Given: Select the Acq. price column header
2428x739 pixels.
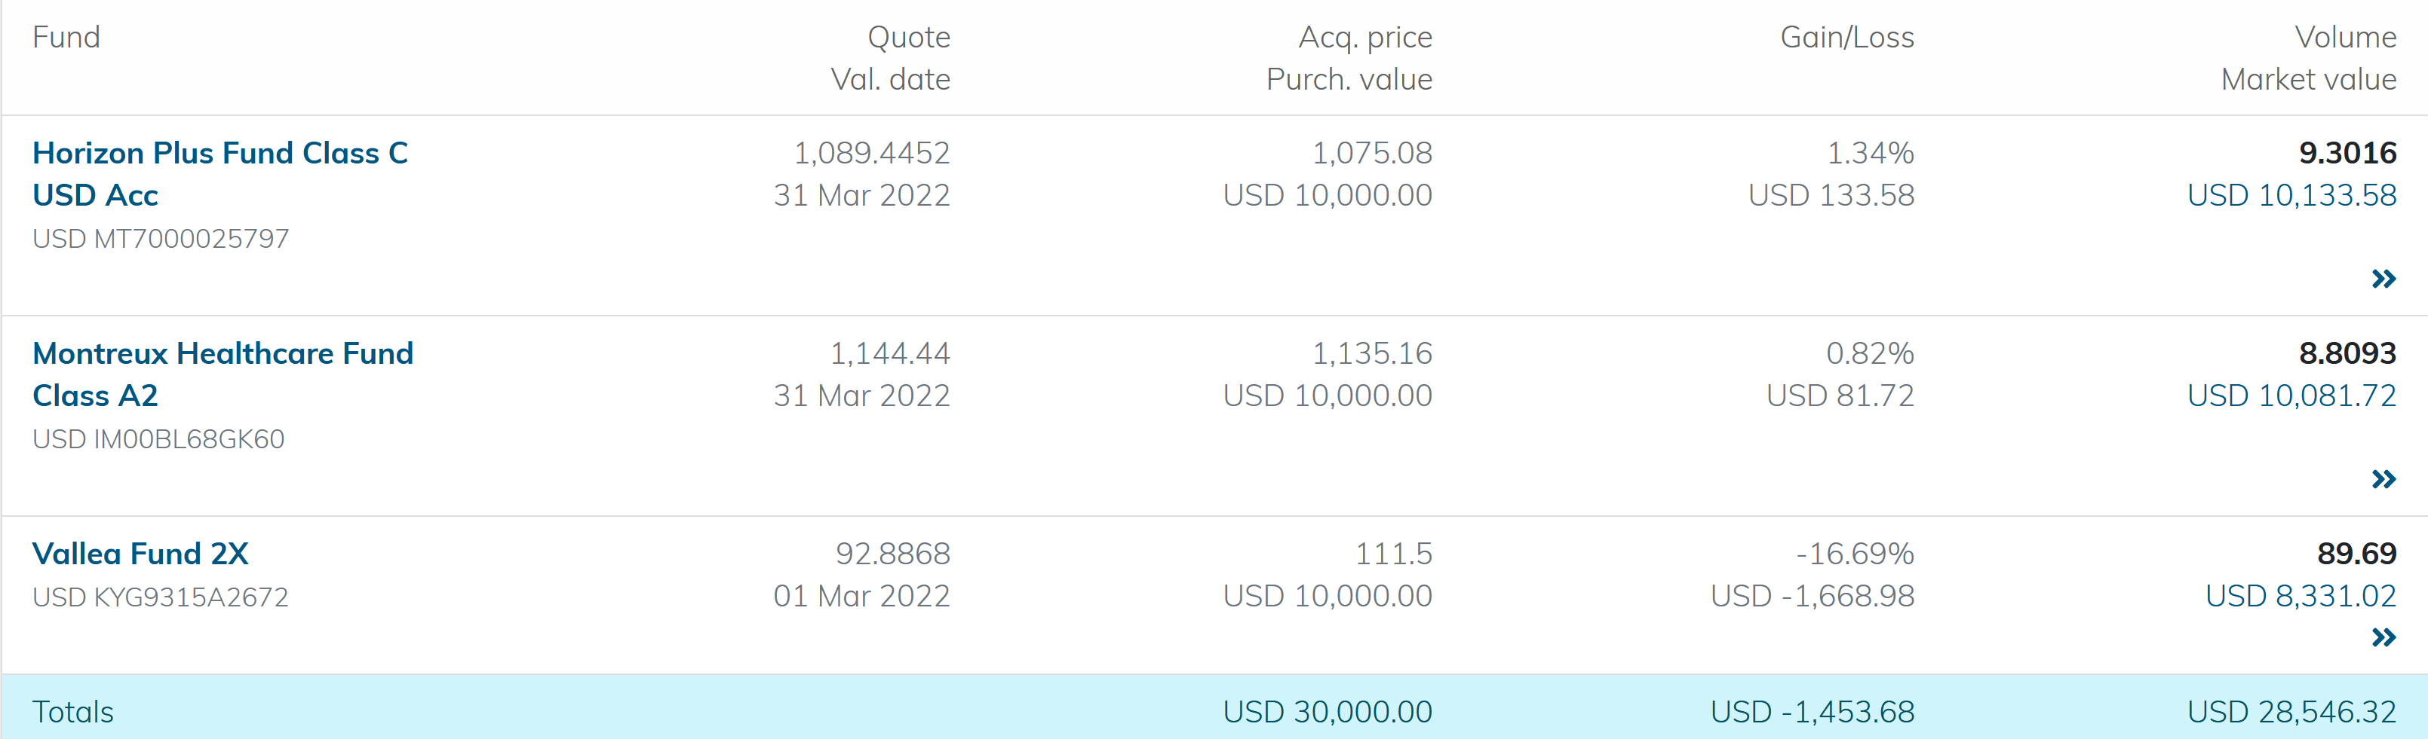Looking at the screenshot, I should pyautogui.click(x=1364, y=38).
